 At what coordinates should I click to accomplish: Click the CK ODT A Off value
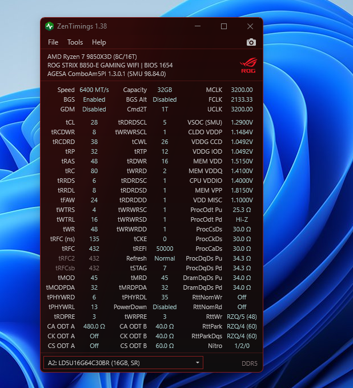94,336
